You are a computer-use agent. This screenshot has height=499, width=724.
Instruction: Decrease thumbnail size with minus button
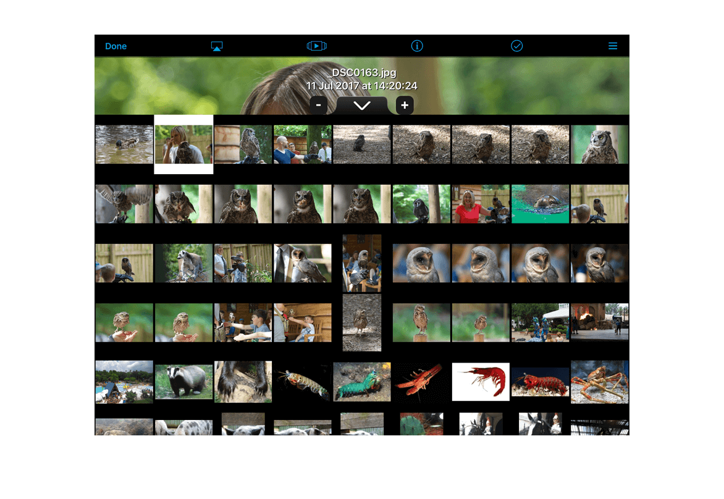319,105
